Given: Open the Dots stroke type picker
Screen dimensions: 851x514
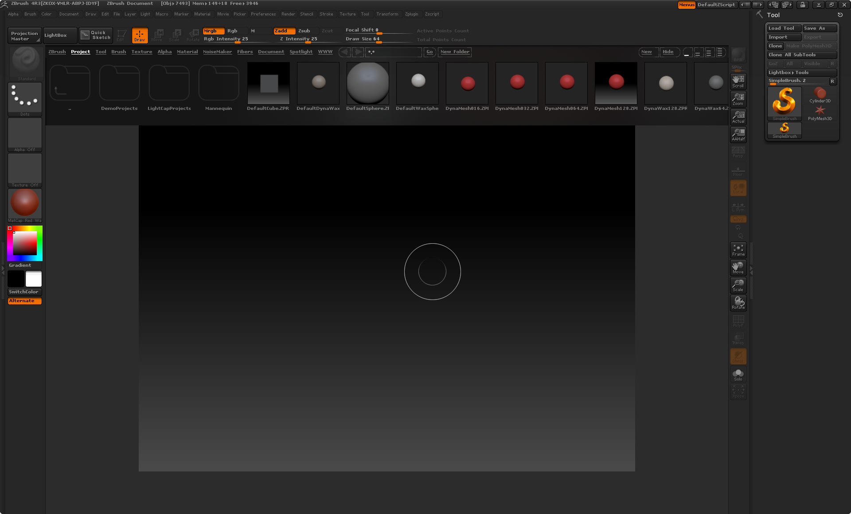Looking at the screenshot, I should coord(25,98).
